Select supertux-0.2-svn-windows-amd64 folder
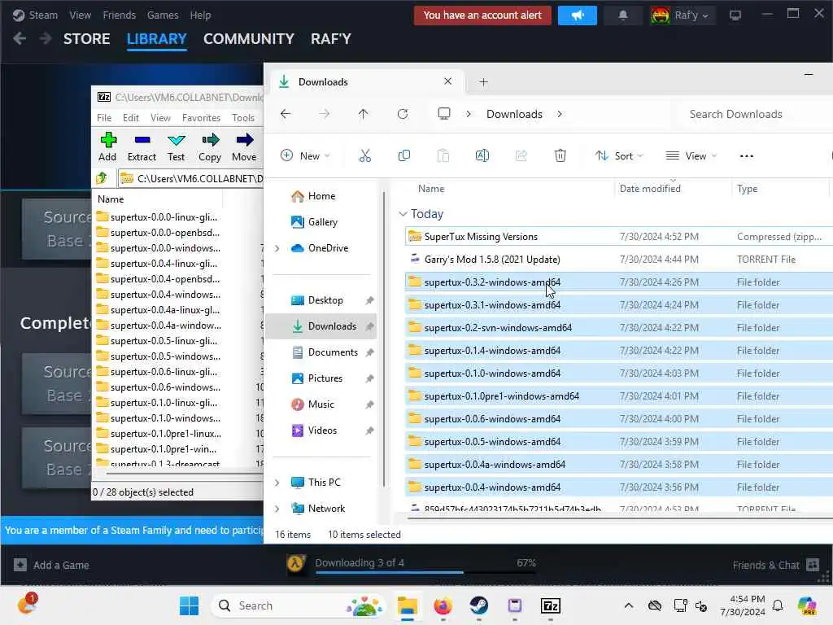 [618, 328]
